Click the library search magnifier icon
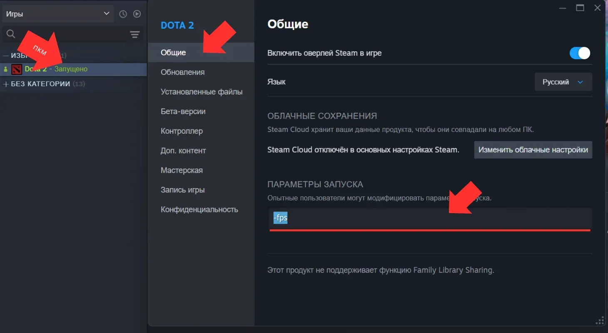608x333 pixels. pyautogui.click(x=11, y=34)
